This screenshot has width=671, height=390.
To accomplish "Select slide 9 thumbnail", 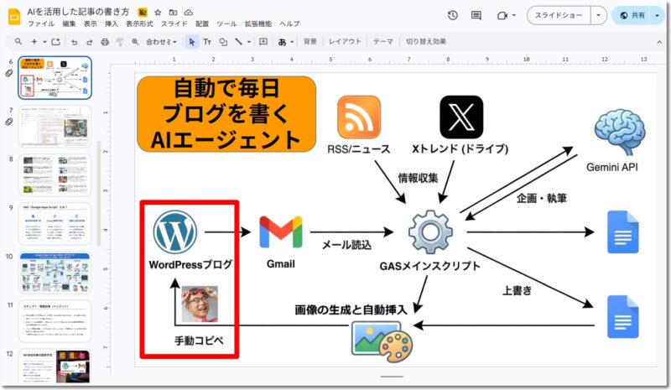I will (x=55, y=224).
